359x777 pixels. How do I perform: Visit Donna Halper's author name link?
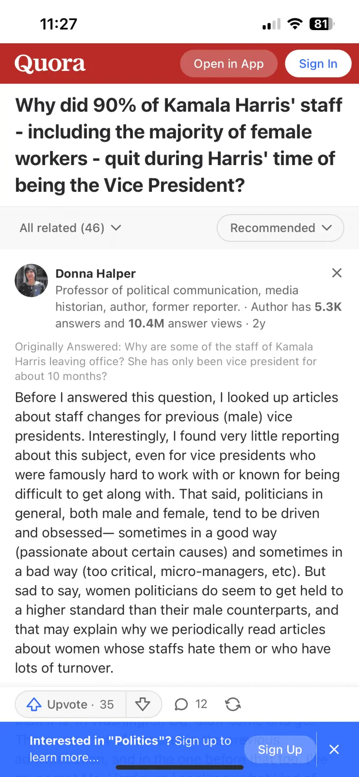96,273
